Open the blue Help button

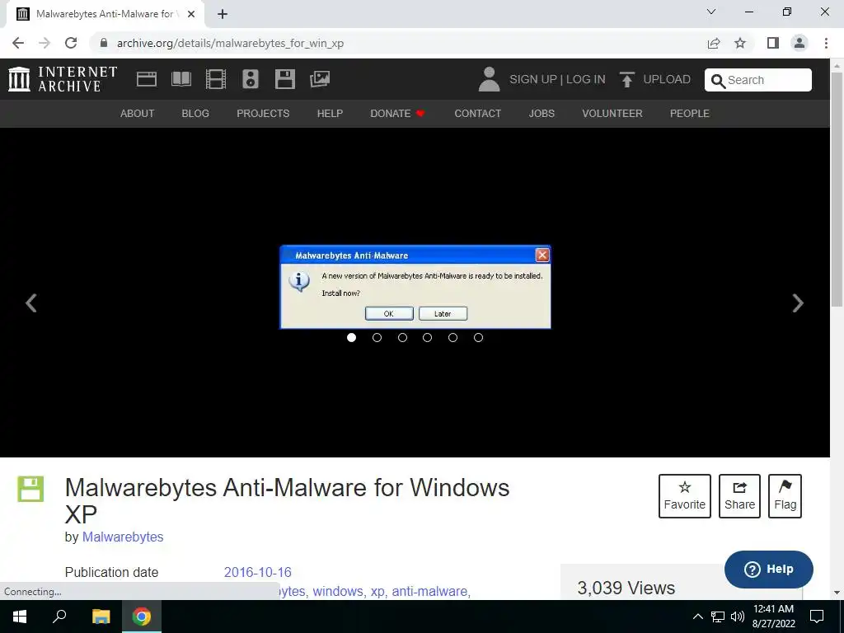pyautogui.click(x=769, y=570)
